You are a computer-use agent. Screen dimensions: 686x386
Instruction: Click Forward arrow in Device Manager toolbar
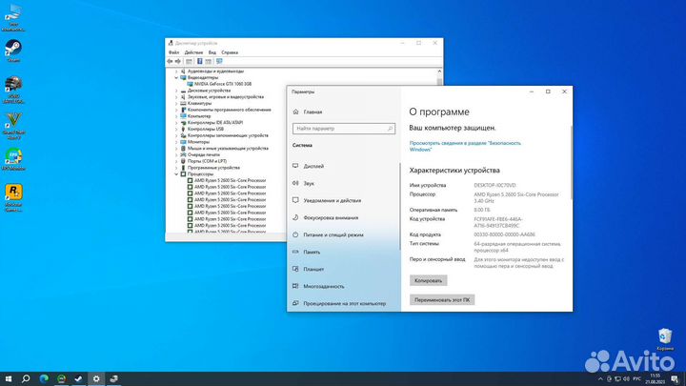tap(177, 61)
